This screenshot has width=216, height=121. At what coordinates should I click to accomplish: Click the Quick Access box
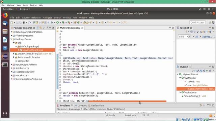197,23
